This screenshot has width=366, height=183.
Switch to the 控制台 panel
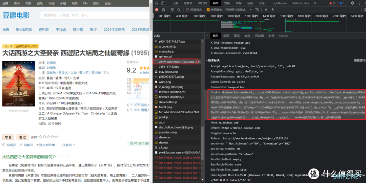[x=188, y=3]
